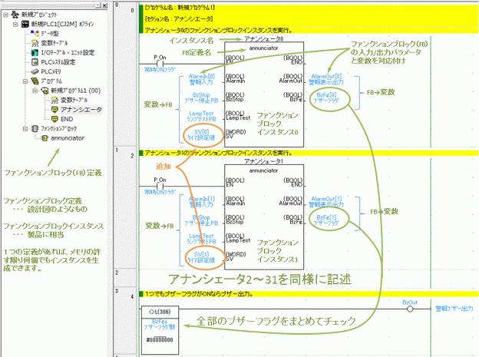The image size is (479, 357).
Task: Select BzFg[0] ブザーフラグ parameter
Action: pos(326,98)
